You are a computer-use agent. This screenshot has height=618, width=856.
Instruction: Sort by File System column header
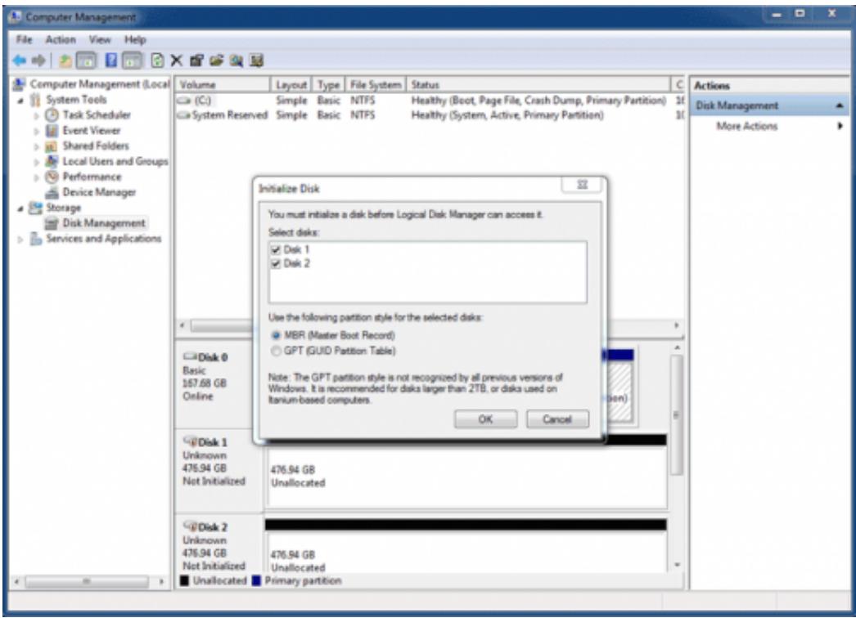coord(376,84)
